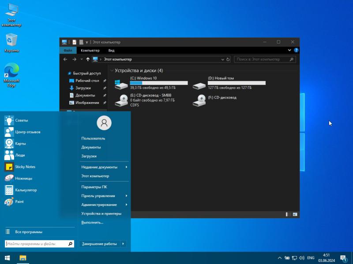
Task: Click Все программы
Action: 29,232
